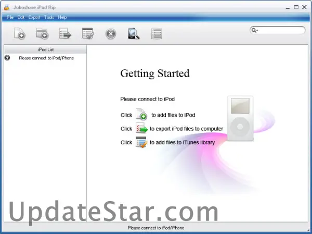Open the File menu
312x234 pixels.
10,17
